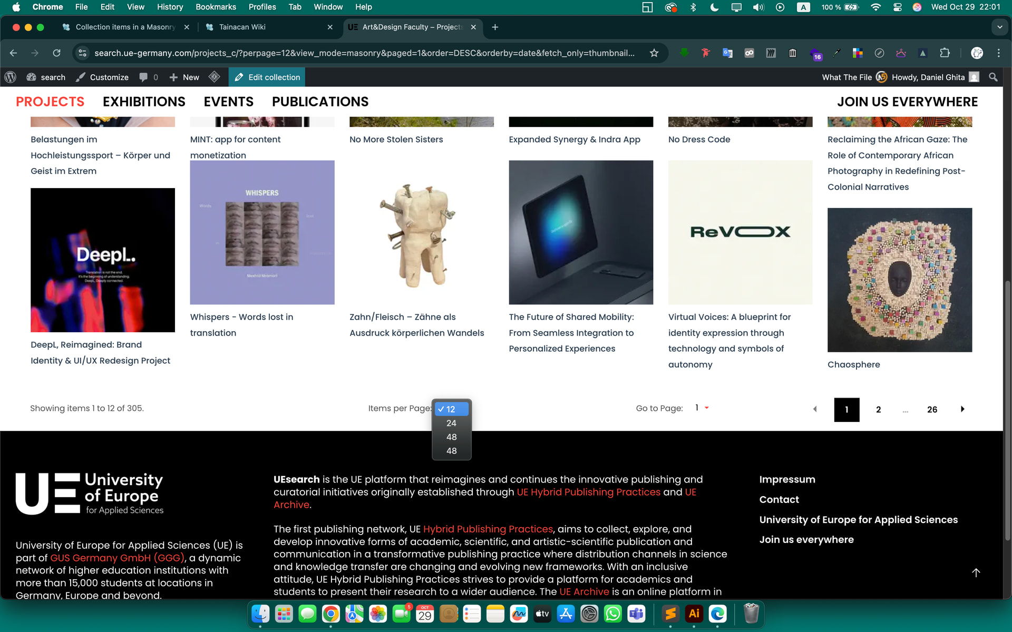Click the page vertical scrollbar
Viewport: 1012px width, 632px height.
(x=1007, y=411)
